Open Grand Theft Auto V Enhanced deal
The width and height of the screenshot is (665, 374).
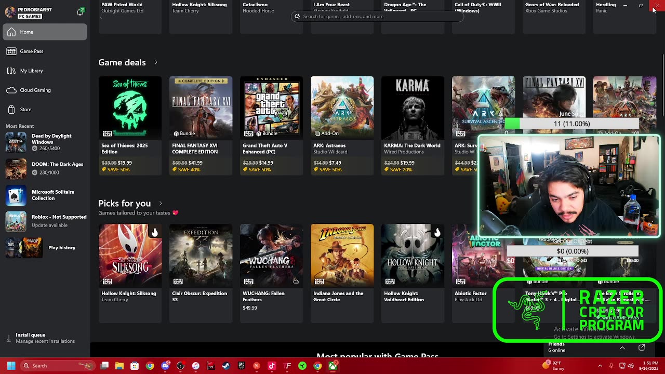[x=271, y=125]
